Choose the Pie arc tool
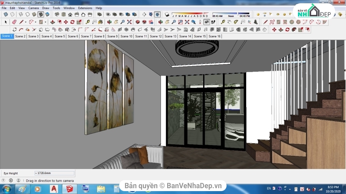This screenshot has width=346, height=194. pos(325,22)
